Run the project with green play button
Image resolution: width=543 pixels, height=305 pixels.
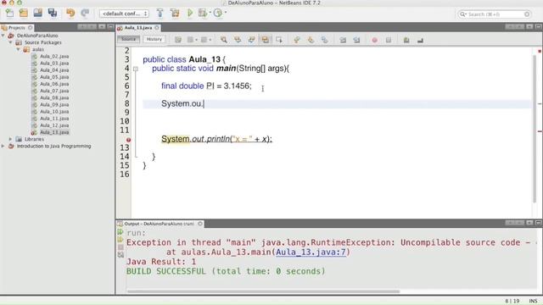tap(190, 14)
